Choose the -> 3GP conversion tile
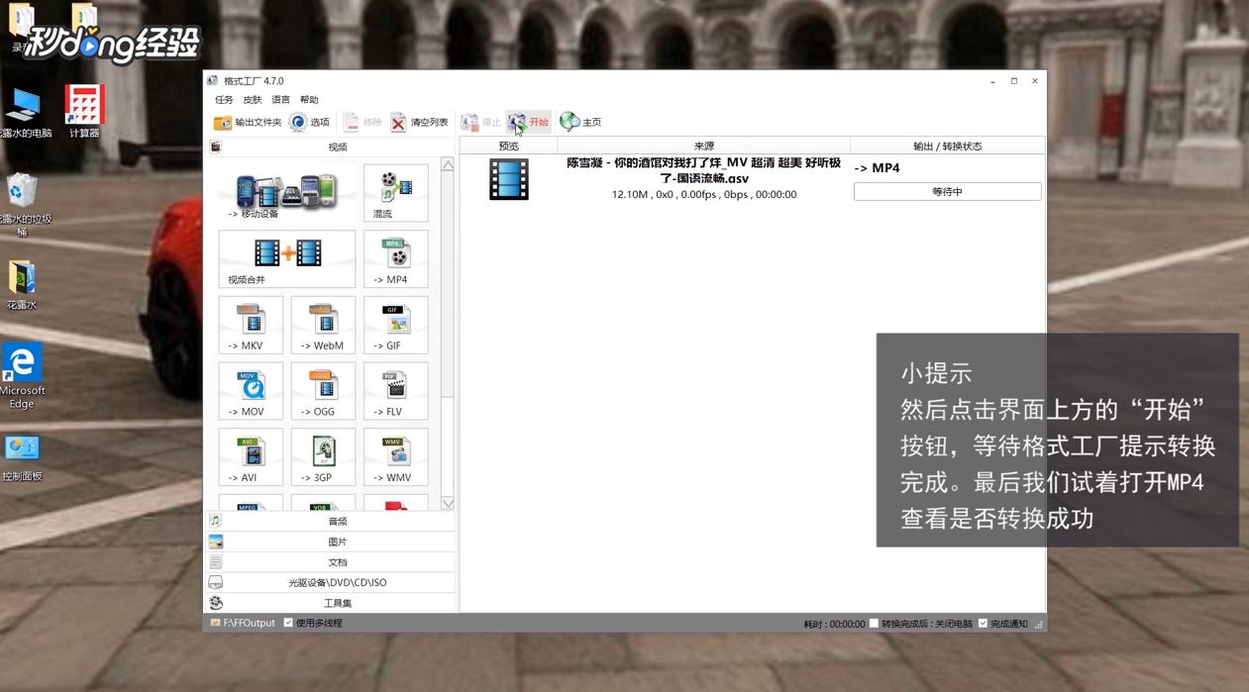The width and height of the screenshot is (1249, 692). coord(323,457)
